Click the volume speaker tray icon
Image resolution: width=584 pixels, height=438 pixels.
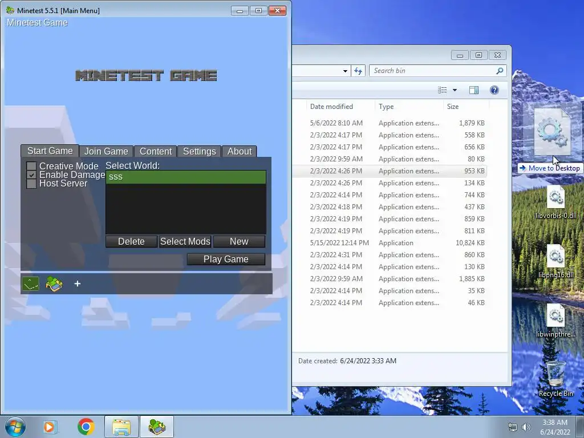[526, 427]
